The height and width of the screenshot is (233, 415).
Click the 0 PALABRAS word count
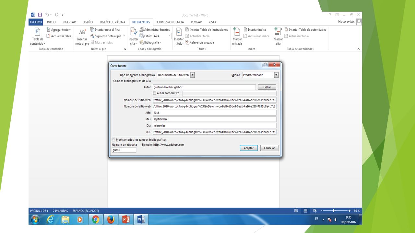[60, 211]
